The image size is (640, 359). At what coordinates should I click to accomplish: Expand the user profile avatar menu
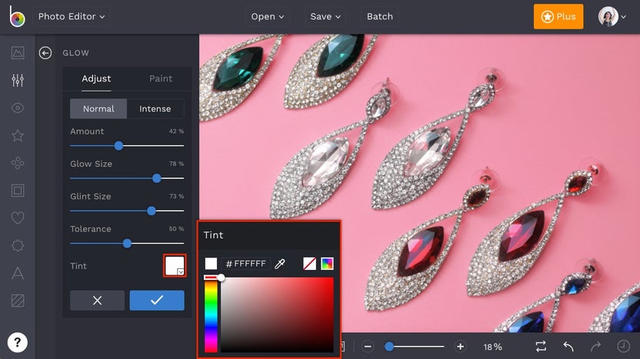tap(612, 17)
